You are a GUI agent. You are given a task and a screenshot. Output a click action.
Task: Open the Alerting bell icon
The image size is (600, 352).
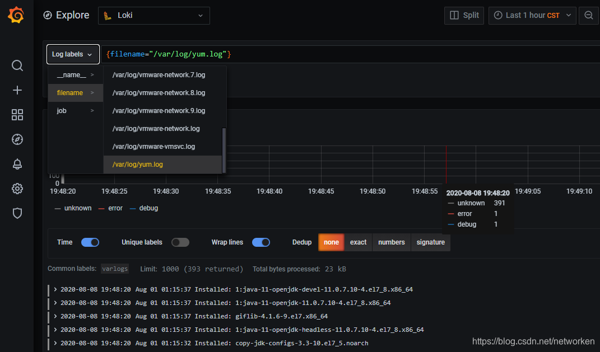(x=17, y=164)
